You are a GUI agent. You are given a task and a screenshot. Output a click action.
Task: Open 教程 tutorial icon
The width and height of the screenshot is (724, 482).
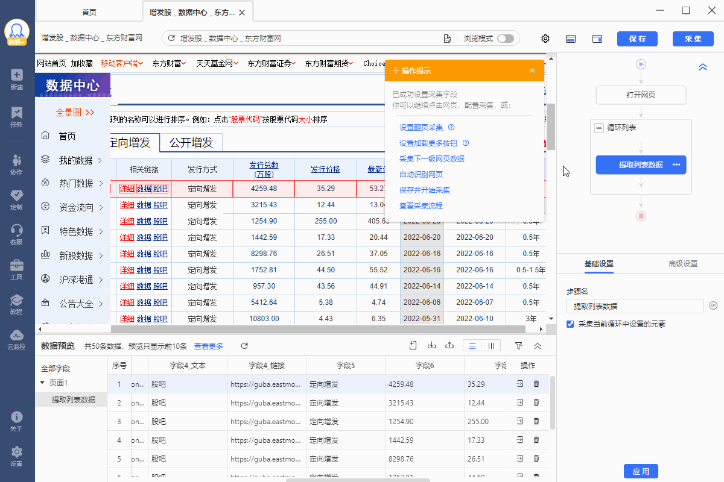tap(17, 304)
